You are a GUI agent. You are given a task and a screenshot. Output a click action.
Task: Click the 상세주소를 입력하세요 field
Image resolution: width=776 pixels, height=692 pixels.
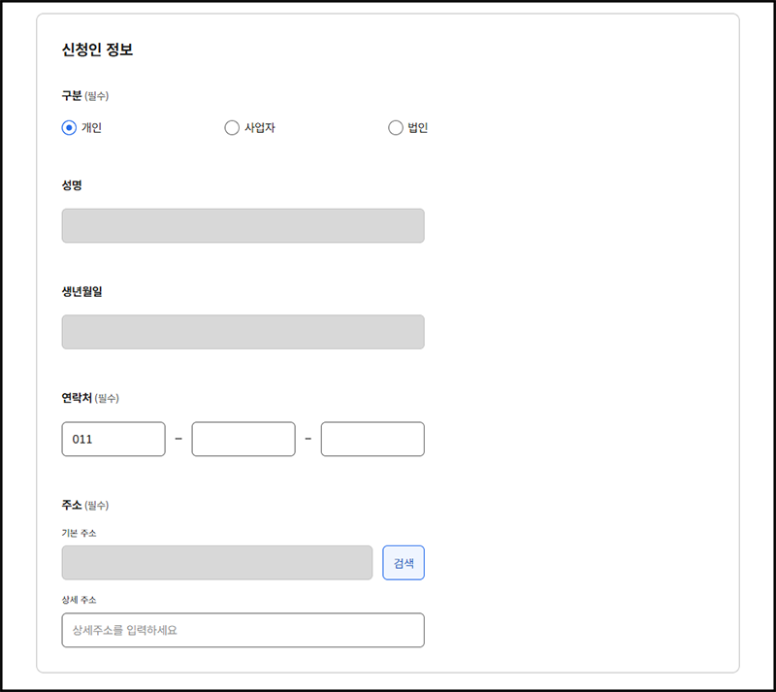[x=243, y=630]
